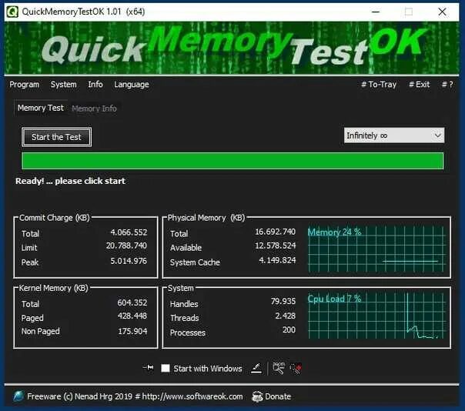Close the QuickMemoryTestOK window
Image resolution: width=465 pixels, height=411 pixels.
(442, 12)
